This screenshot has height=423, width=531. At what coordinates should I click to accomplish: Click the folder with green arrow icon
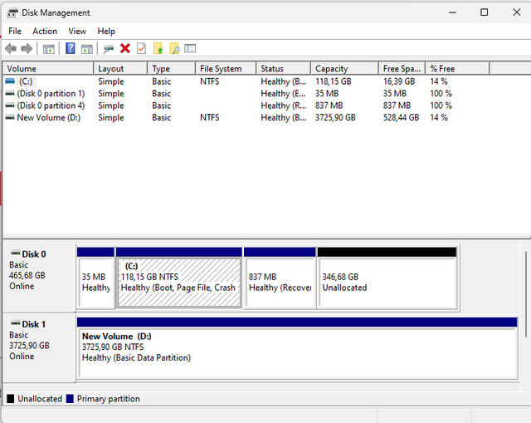(158, 48)
